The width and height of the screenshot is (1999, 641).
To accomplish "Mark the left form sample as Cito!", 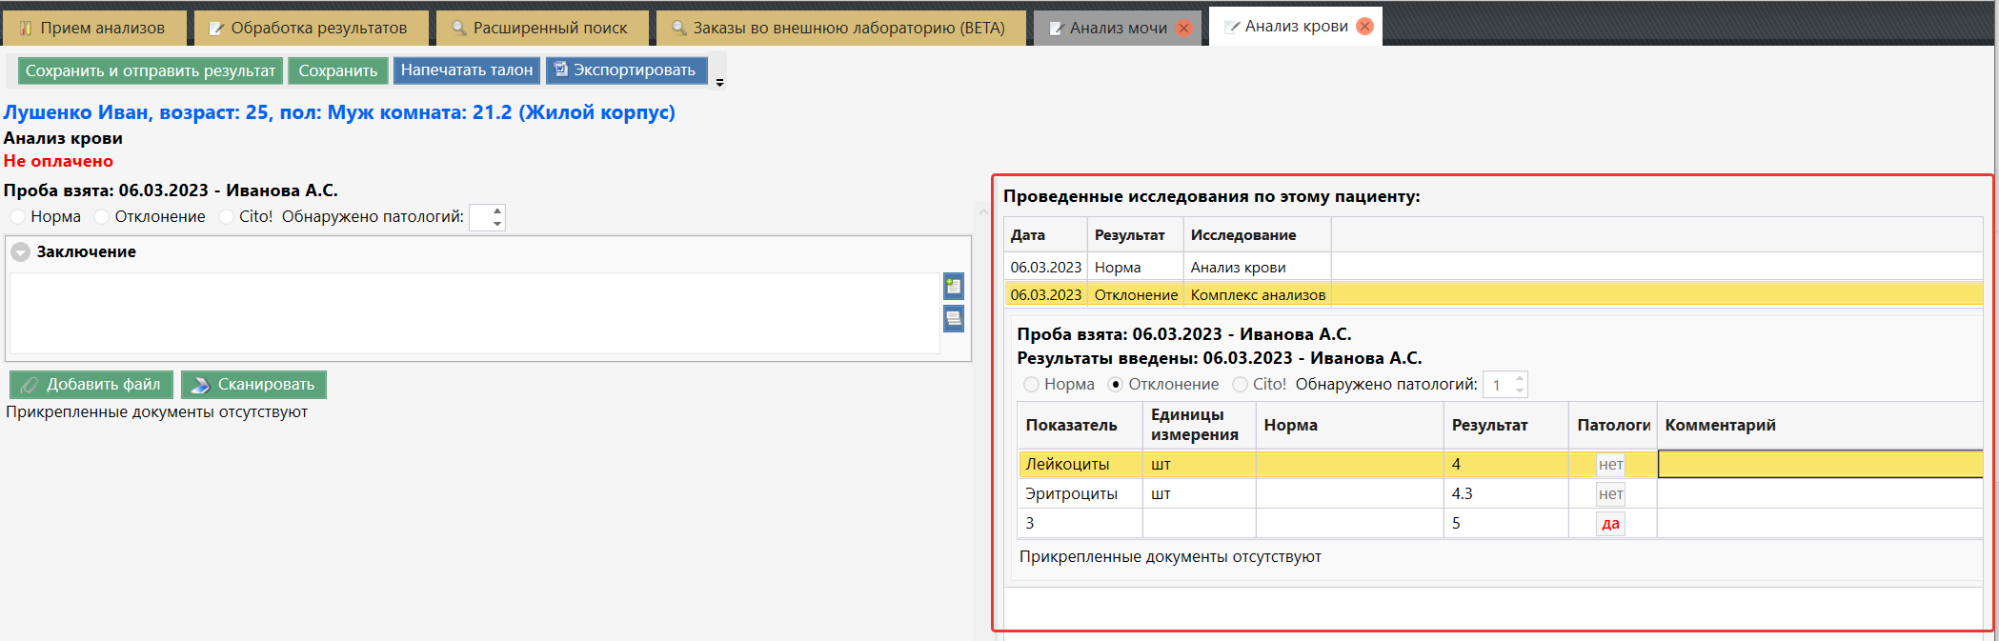I will [226, 217].
